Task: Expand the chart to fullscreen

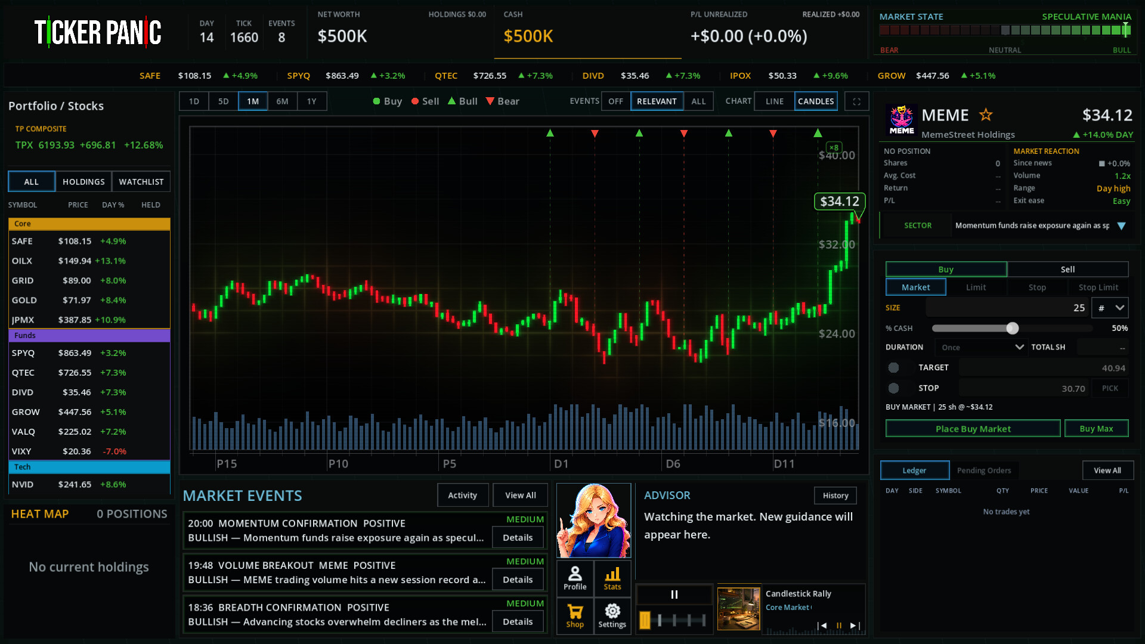Action: tap(856, 101)
